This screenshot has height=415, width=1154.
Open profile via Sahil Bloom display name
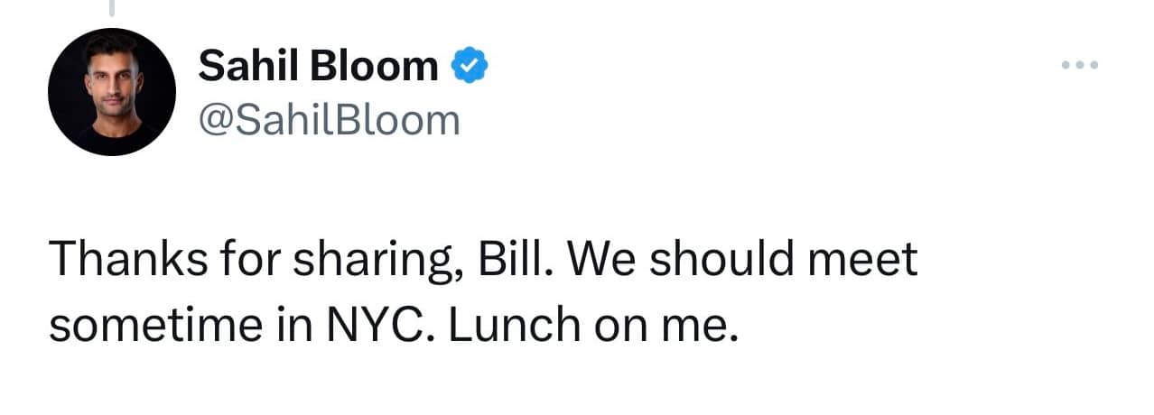318,66
